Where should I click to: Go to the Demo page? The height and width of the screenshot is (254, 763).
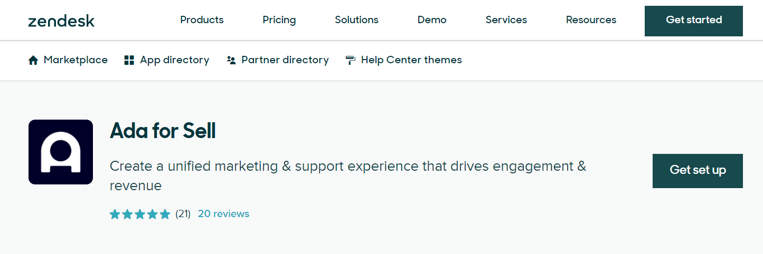click(432, 20)
